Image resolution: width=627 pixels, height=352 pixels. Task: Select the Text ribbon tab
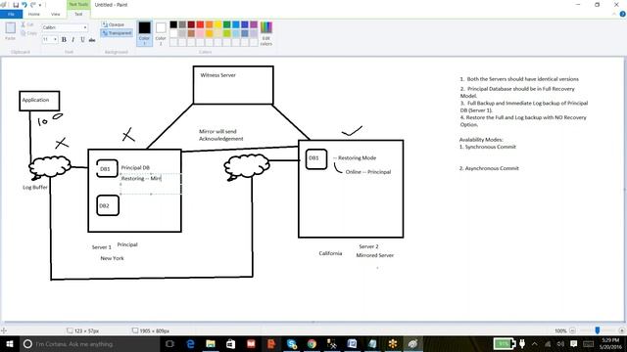[78, 14]
